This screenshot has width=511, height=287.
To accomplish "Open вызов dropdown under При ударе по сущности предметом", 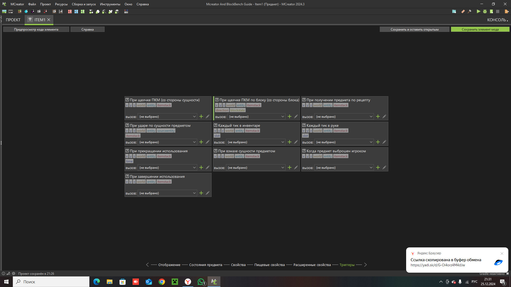I will click(167, 142).
